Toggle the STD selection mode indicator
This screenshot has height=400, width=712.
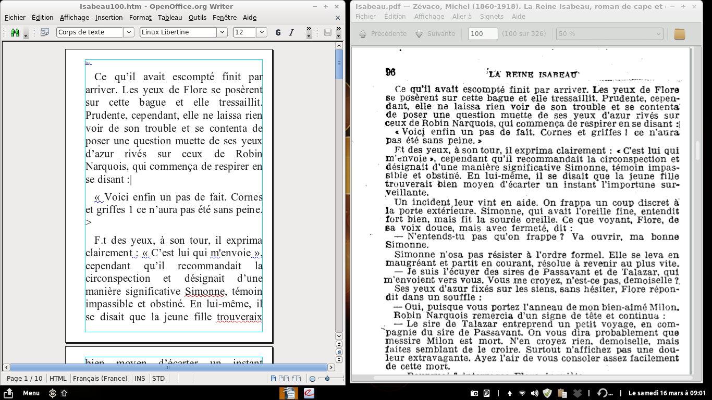[x=158, y=379]
